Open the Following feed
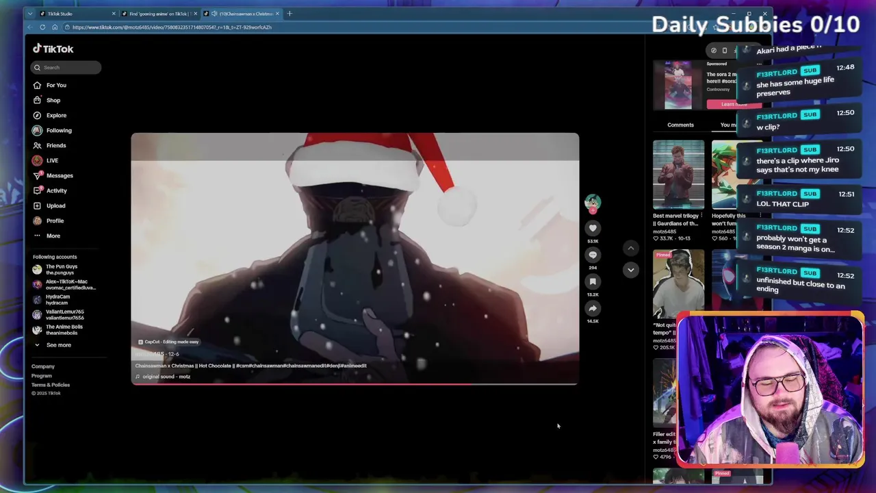The width and height of the screenshot is (876, 493). pyautogui.click(x=59, y=130)
